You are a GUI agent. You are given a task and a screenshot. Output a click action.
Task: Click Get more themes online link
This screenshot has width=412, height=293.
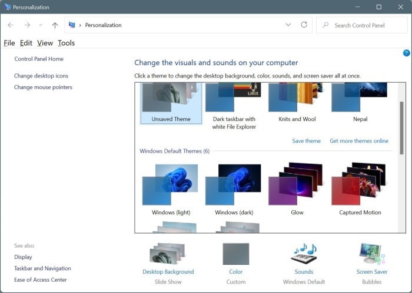[x=359, y=141]
